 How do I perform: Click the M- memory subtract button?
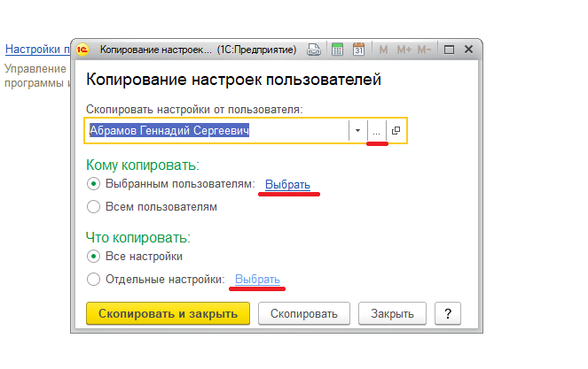pos(425,50)
